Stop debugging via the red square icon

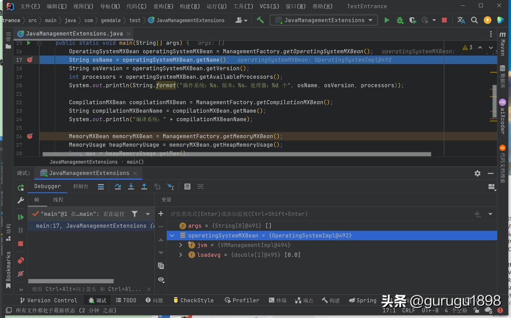click(21, 244)
